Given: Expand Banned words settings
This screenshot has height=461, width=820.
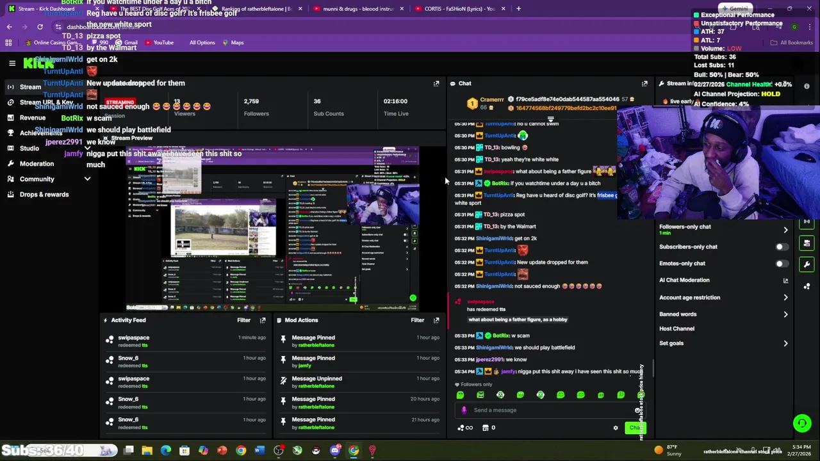Looking at the screenshot, I should coord(785,314).
